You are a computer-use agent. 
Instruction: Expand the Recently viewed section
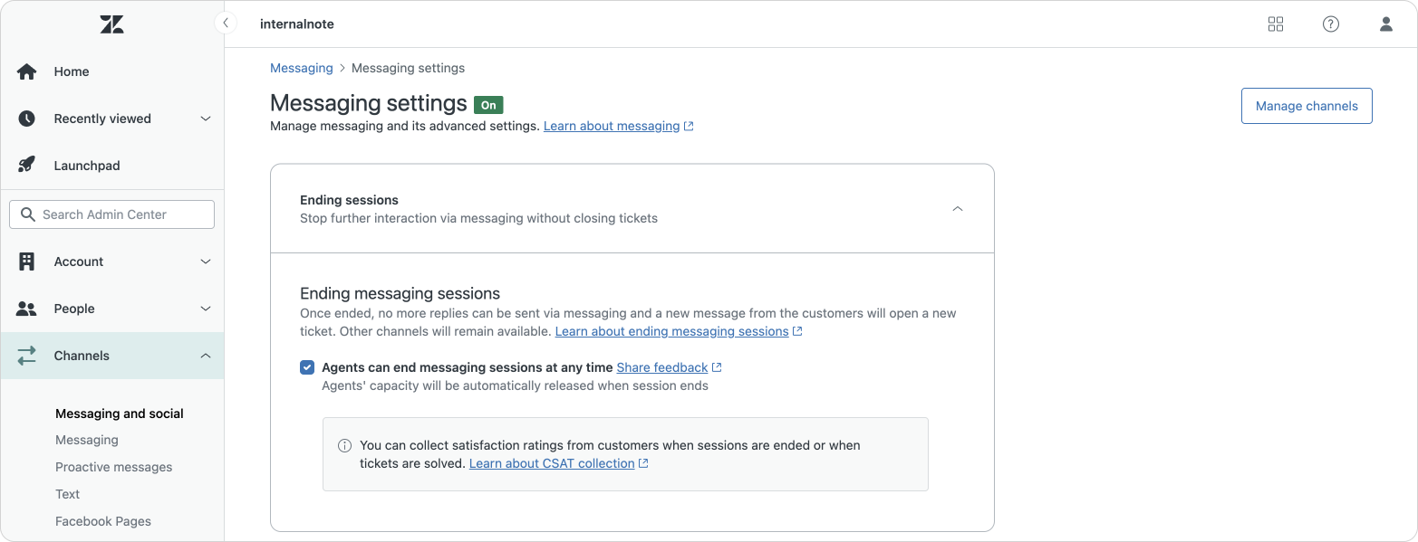(206, 119)
